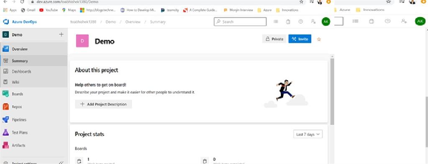Click the Help others to get on board text
Image resolution: width=428 pixels, height=164 pixels.
(100, 85)
